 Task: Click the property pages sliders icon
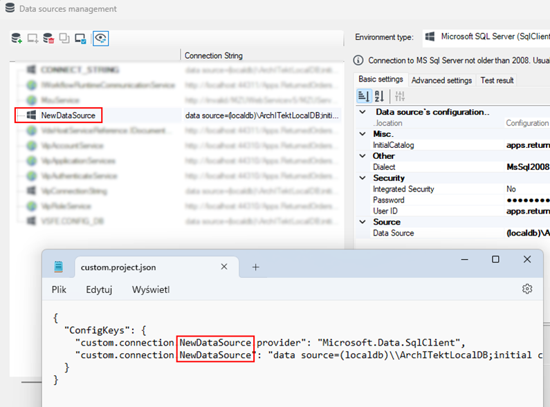click(400, 96)
